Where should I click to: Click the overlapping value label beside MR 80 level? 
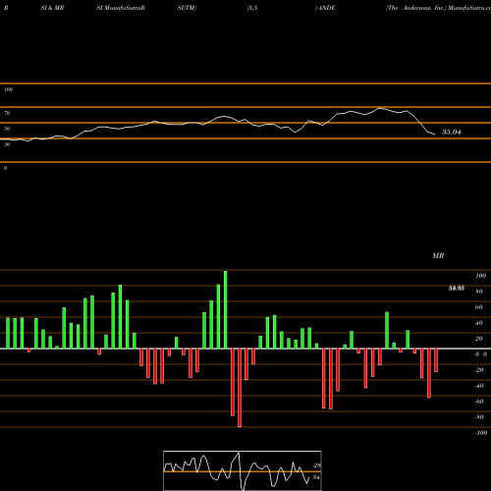(x=457, y=288)
